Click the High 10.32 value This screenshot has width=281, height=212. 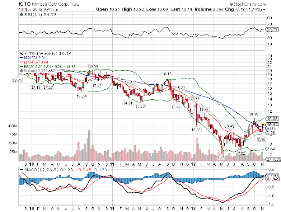133,9
